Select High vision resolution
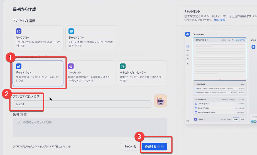Screen dimensions: 257x155 click(236, 119)
